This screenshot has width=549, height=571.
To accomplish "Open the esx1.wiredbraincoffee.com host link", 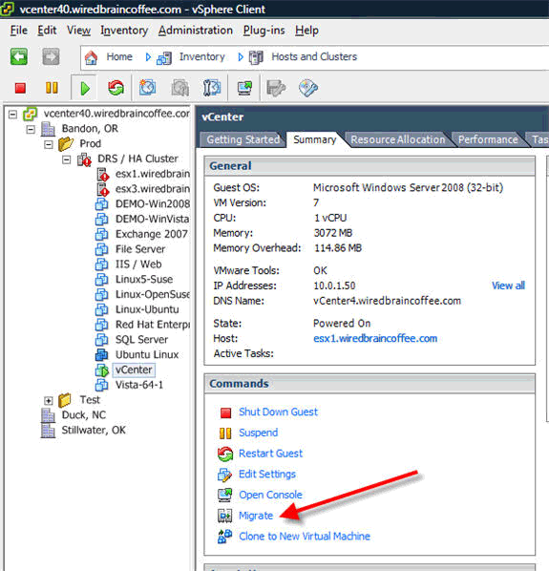I will 375,339.
